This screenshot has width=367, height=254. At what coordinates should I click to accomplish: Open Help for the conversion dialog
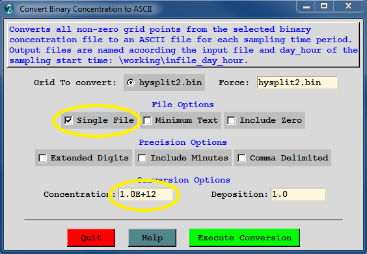point(152,238)
